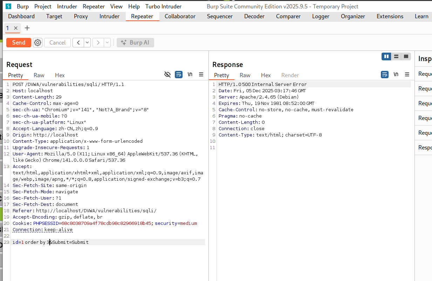The height and width of the screenshot is (281, 432).
Task: Toggle line wrap in Response viewer
Action: click(385, 74)
